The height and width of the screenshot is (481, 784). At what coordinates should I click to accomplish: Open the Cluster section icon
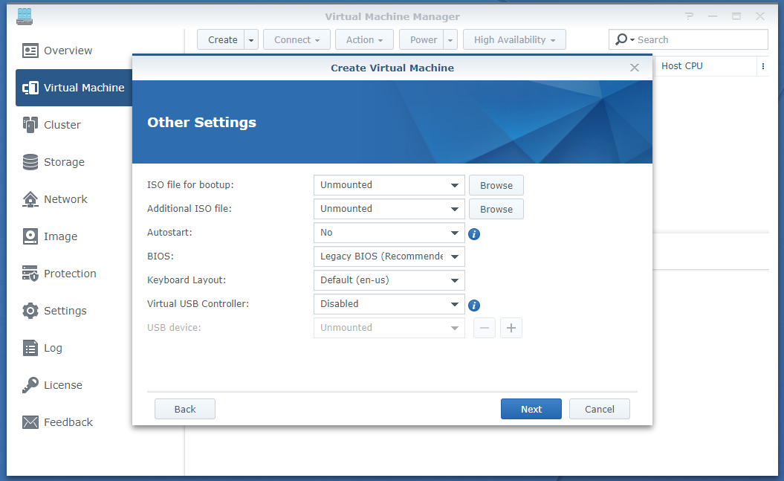(x=30, y=125)
